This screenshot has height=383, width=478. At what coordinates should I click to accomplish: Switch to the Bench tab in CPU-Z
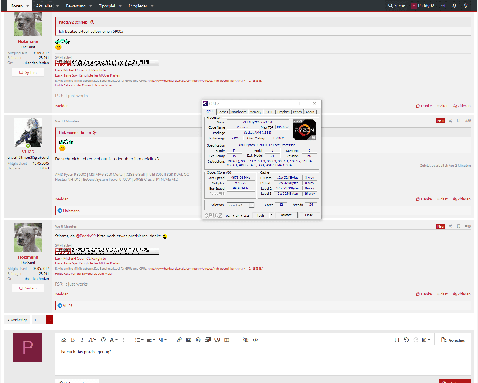[297, 112]
